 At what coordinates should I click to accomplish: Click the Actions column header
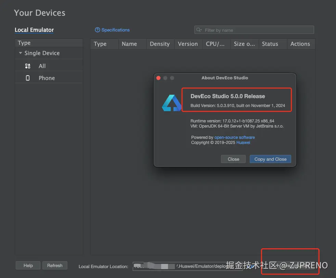(x=301, y=44)
